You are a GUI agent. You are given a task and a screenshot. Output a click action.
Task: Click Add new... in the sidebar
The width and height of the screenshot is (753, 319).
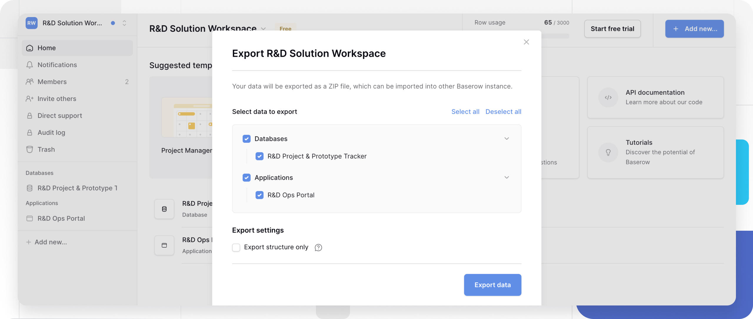tap(47, 242)
